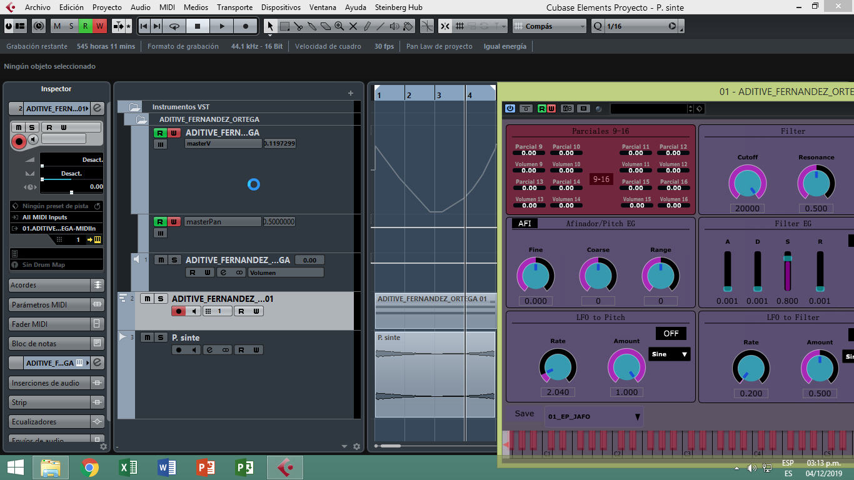Deactivate all Solo states via toolbar S

click(71, 26)
